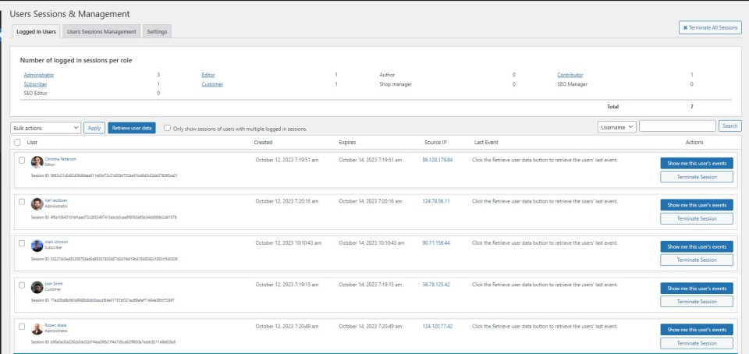The height and width of the screenshot is (354, 749).
Task: Enable only show multiple logged in sessions
Action: pos(168,128)
